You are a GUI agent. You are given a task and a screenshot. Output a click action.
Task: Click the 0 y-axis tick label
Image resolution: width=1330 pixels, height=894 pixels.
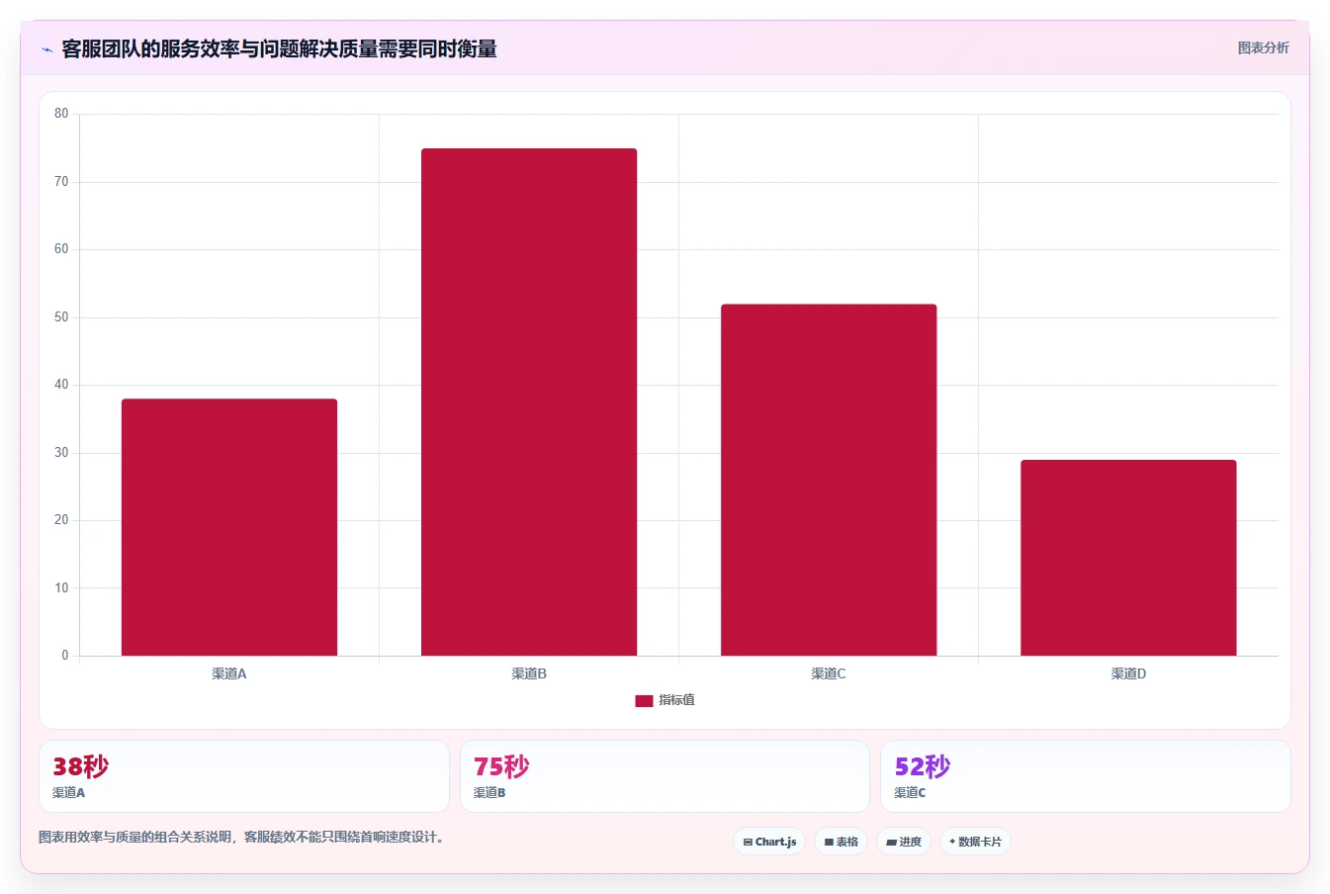[x=65, y=655]
